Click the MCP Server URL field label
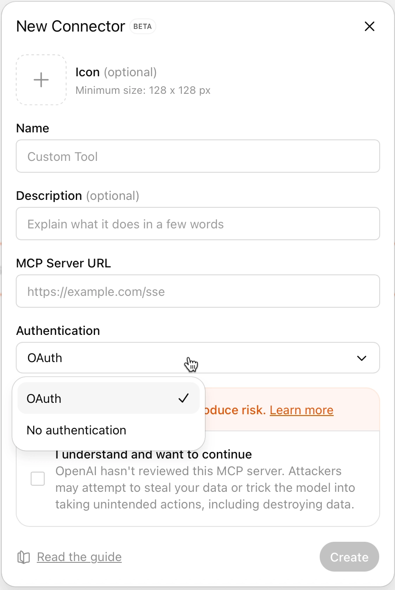The height and width of the screenshot is (590, 395). click(63, 263)
